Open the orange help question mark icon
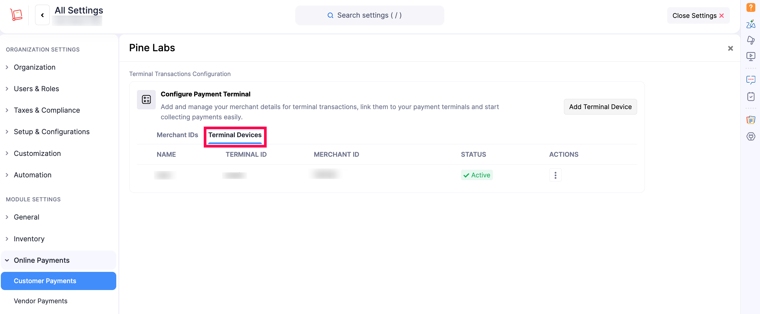 point(751,7)
